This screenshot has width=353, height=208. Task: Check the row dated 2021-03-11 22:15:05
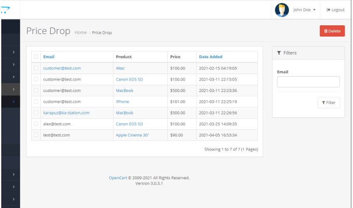36,79
